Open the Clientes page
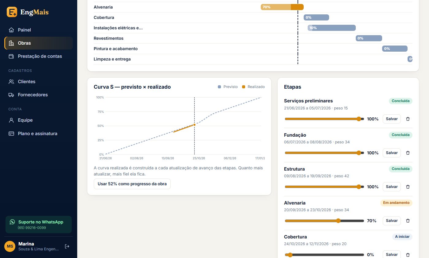 [39, 82]
